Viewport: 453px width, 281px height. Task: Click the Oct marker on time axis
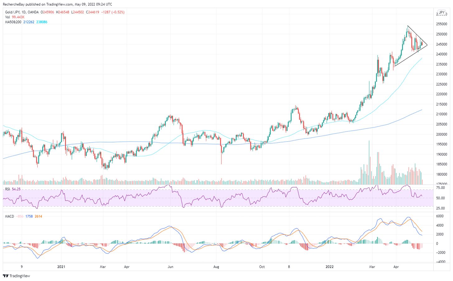pyautogui.click(x=262, y=267)
